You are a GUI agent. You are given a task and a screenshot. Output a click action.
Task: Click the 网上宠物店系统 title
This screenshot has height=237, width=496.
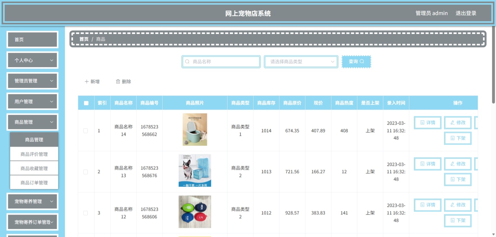[x=248, y=13]
